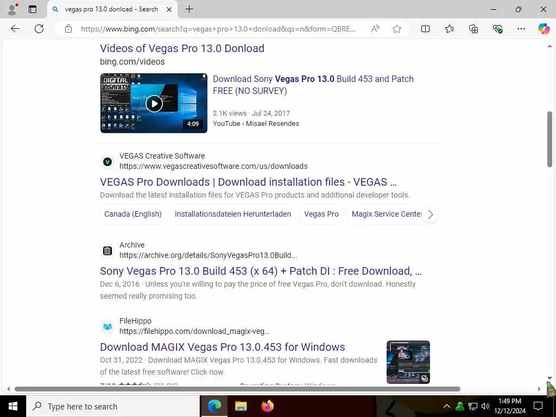Image resolution: width=556 pixels, height=417 pixels.
Task: Click the vertical scrollbar thumb
Action: click(549, 139)
